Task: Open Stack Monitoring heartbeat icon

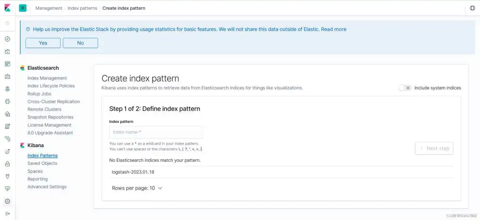Action: coord(7,189)
